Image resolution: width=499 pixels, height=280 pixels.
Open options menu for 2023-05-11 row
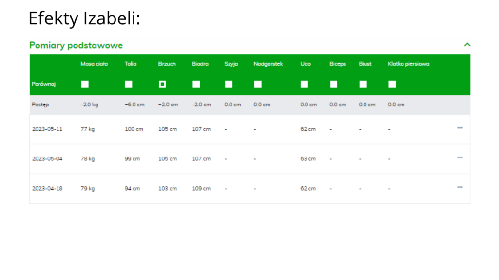coord(460,128)
